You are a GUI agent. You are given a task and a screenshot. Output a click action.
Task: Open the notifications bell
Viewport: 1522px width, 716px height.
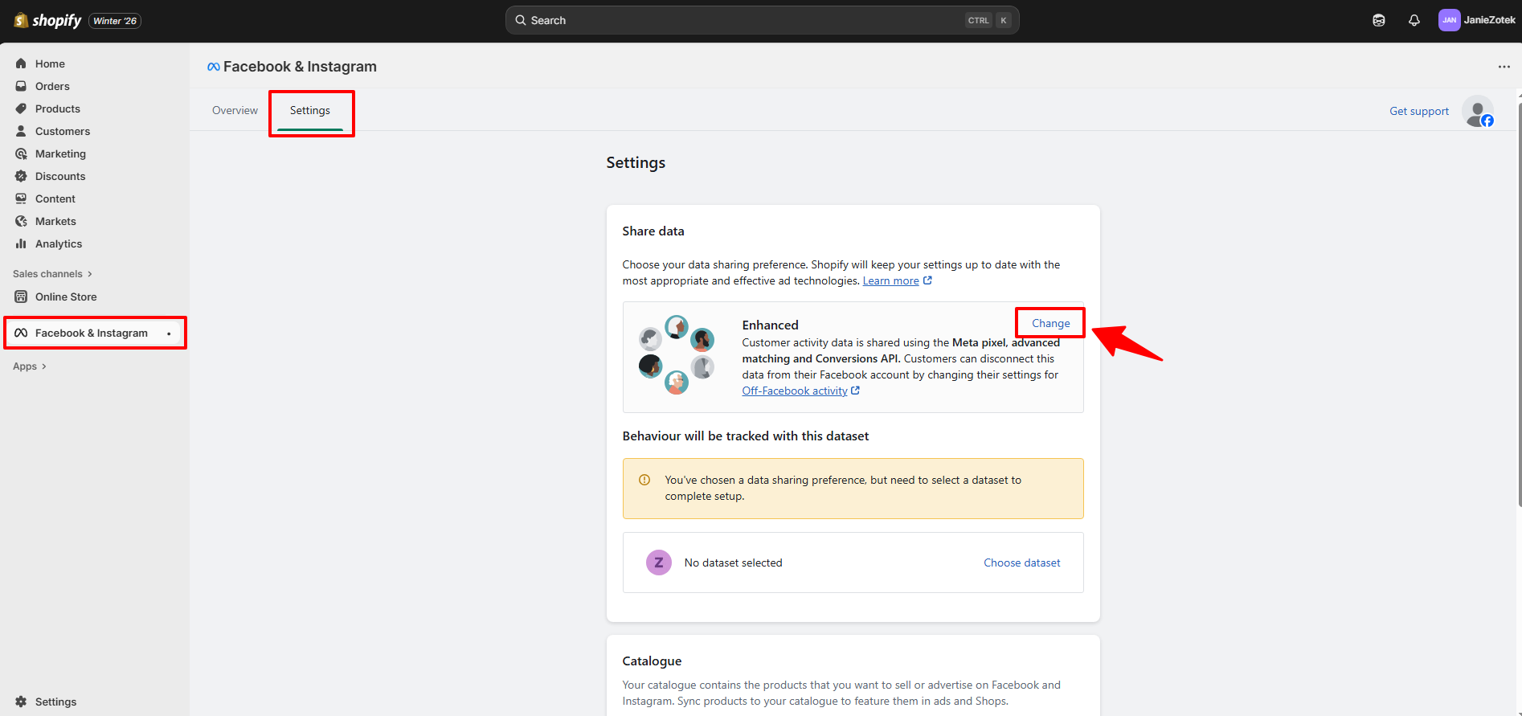(1414, 20)
